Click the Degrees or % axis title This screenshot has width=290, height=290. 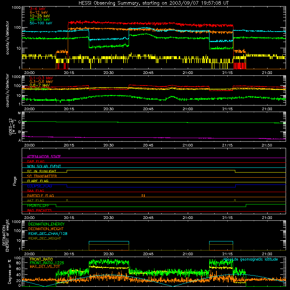click(9, 272)
